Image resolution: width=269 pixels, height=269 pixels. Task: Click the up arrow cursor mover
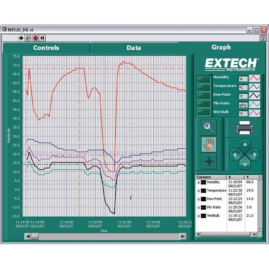245,144
